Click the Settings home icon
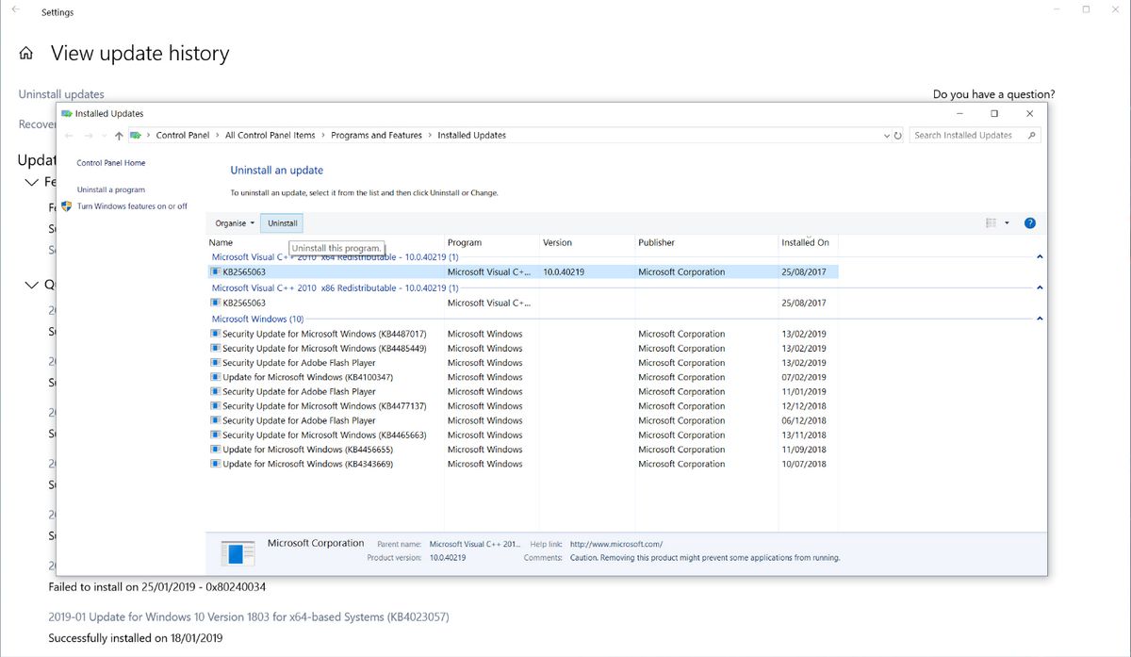Screen dimensions: 1131x657 pos(26,54)
